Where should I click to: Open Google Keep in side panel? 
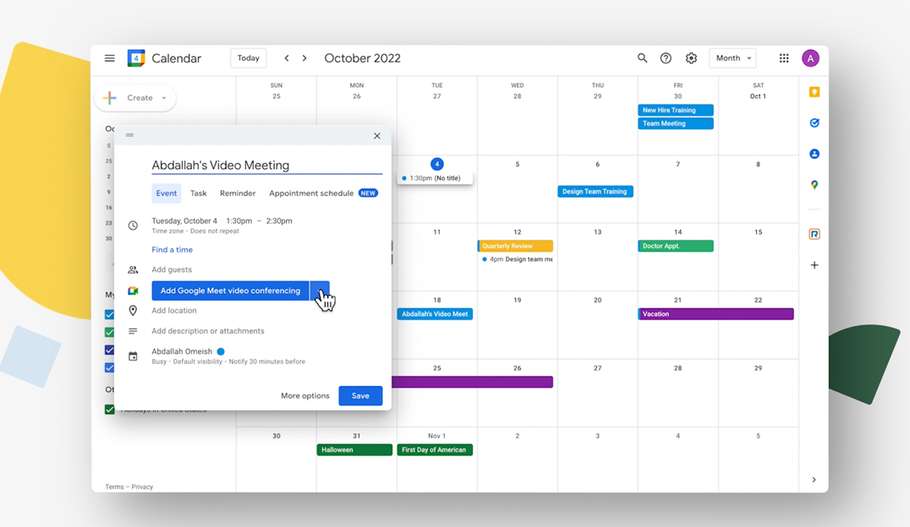coord(814,92)
